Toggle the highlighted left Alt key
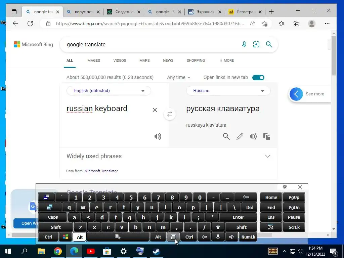This screenshot has height=258, width=344. [80, 237]
